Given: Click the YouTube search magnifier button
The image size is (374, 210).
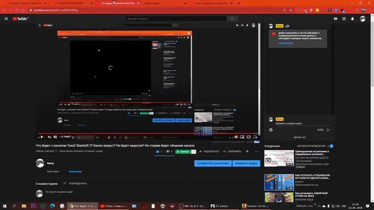Looking at the screenshot, I should [x=232, y=19].
